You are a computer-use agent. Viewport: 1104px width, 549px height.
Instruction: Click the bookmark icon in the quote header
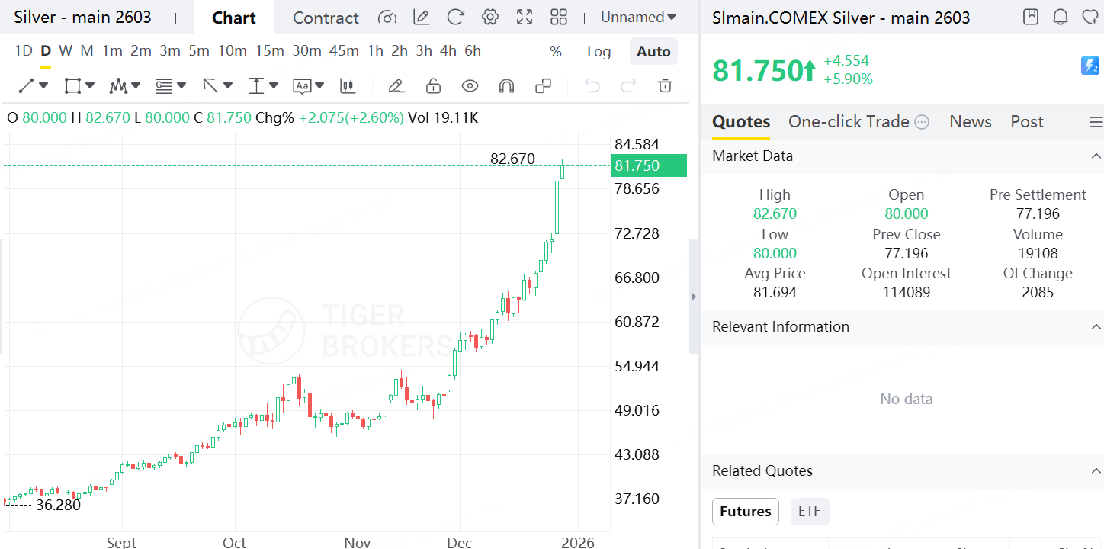click(1031, 17)
